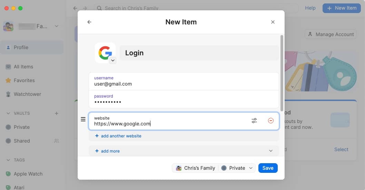Save the new login item
Screen dimensions: 365x190
click(x=268, y=168)
